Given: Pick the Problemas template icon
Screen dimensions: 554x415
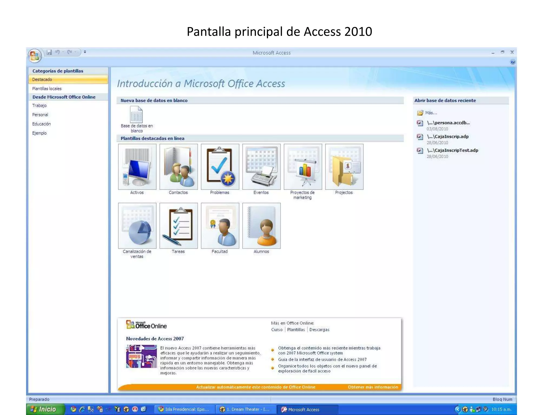Looking at the screenshot, I should pyautogui.click(x=220, y=167).
